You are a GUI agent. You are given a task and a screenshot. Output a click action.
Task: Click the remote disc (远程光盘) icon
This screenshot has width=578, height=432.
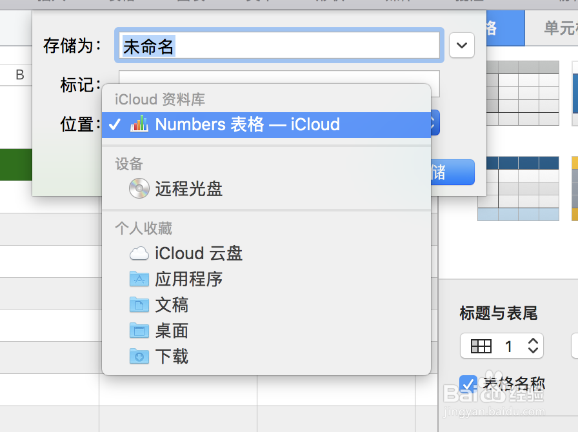[139, 188]
